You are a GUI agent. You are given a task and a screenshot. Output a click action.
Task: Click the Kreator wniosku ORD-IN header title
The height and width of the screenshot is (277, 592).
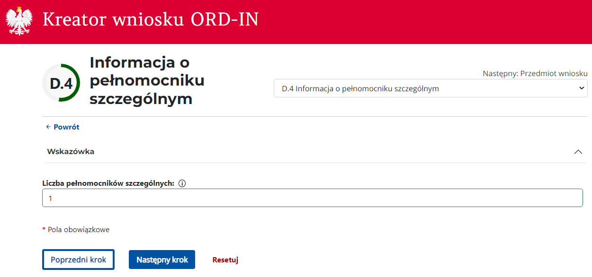pyautogui.click(x=151, y=20)
